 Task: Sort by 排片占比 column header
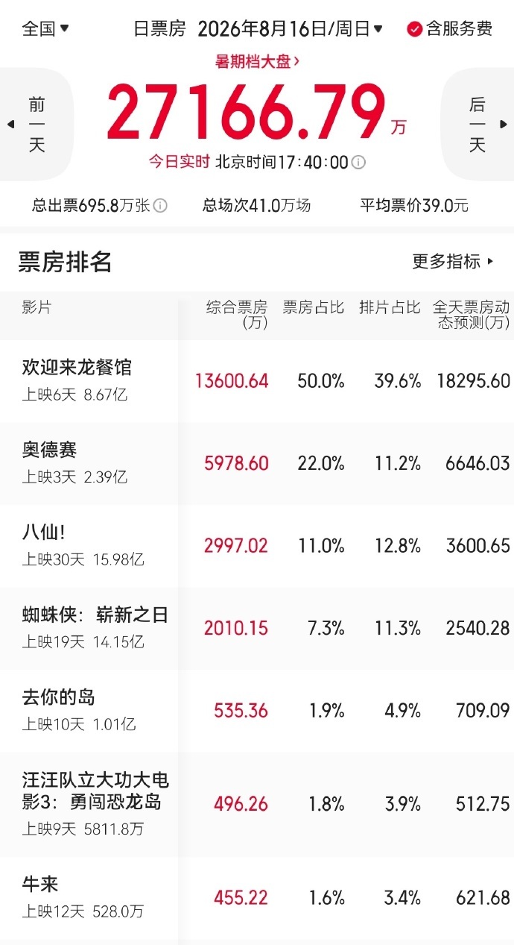pos(390,307)
